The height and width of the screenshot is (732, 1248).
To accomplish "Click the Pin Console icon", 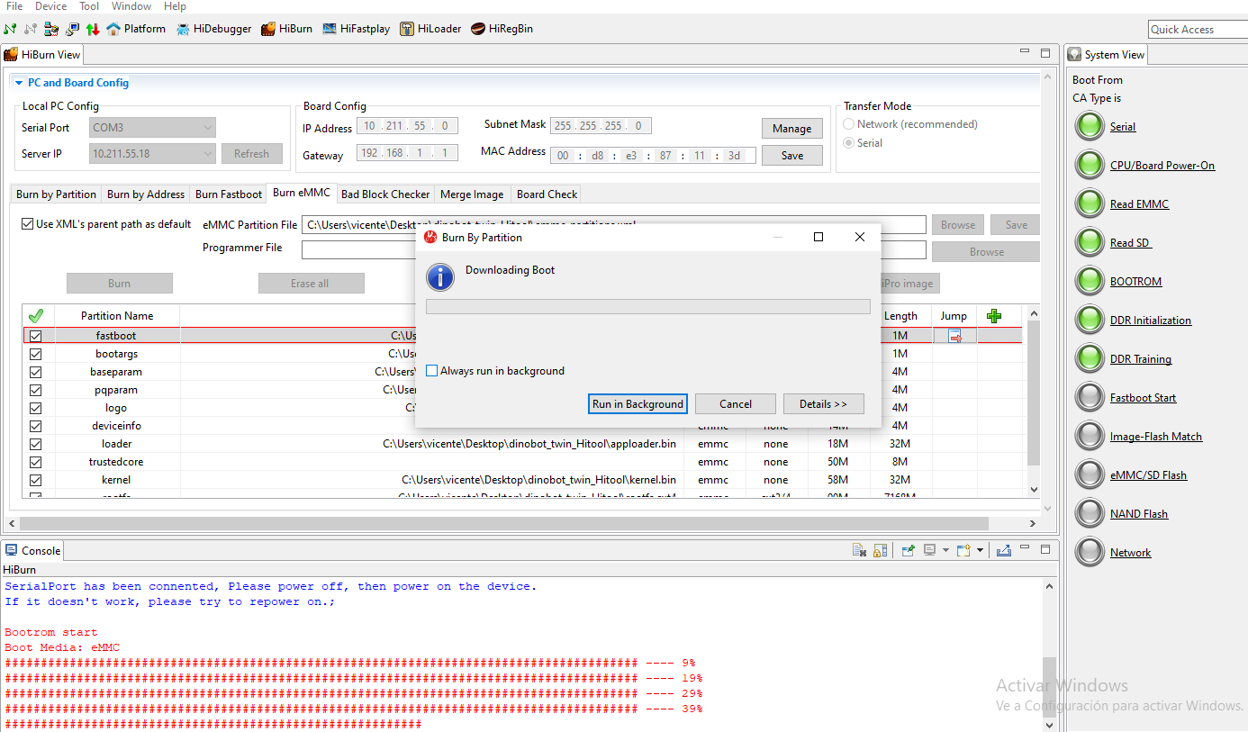I will tap(909, 550).
